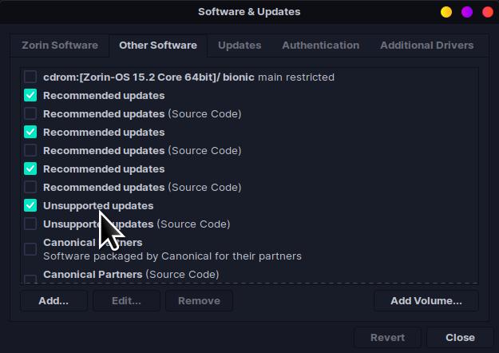Click the Revert button
The image size is (499, 353).
(x=387, y=338)
